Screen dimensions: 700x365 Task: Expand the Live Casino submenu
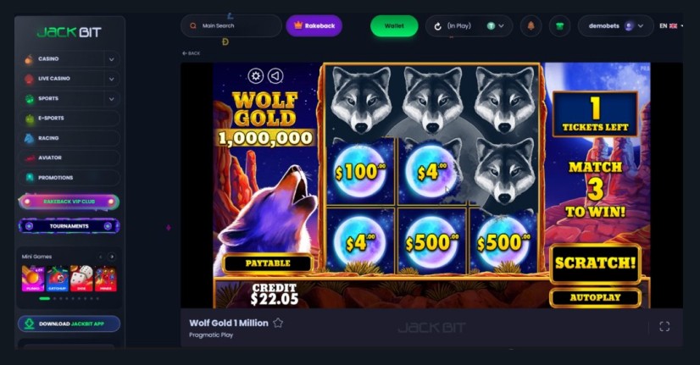coord(112,79)
